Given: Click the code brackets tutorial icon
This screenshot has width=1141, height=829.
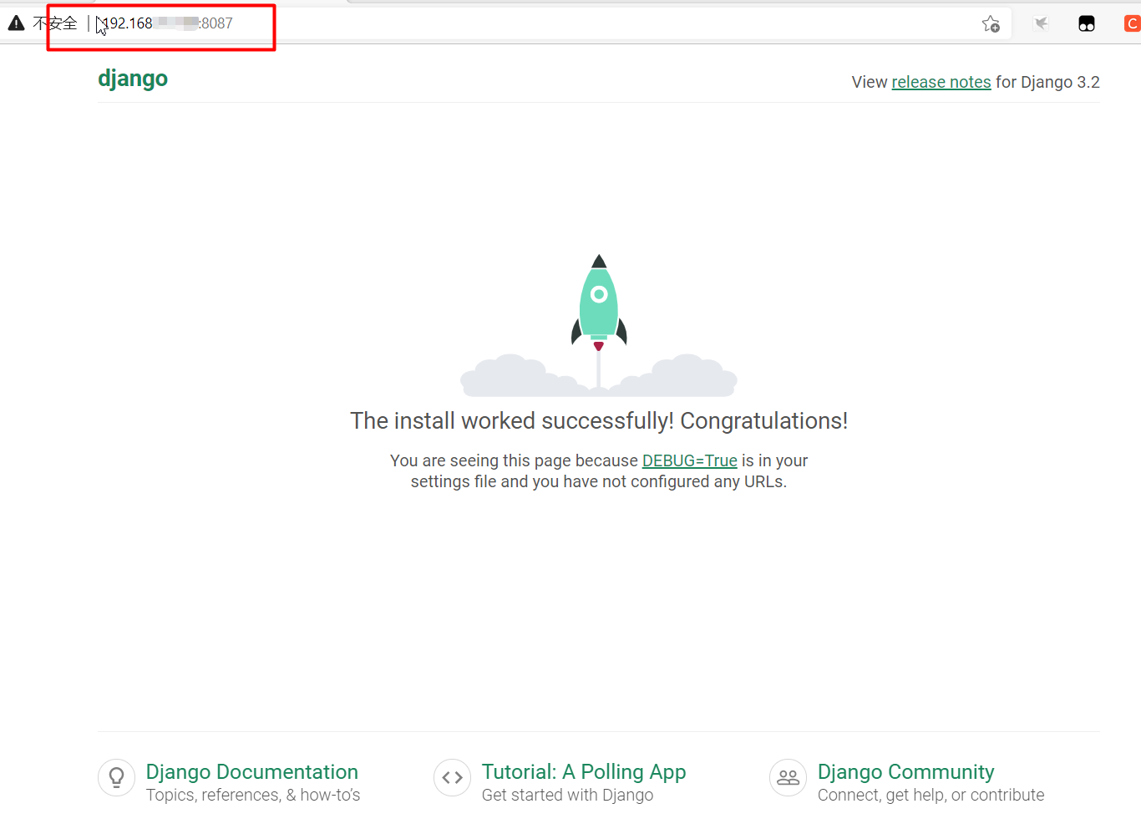Looking at the screenshot, I should point(453,778).
